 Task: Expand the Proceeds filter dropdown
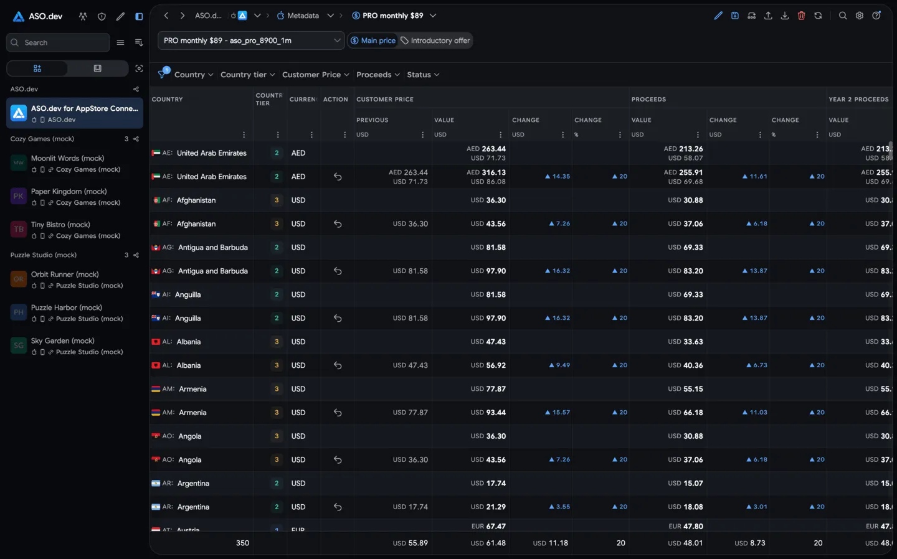tap(378, 75)
